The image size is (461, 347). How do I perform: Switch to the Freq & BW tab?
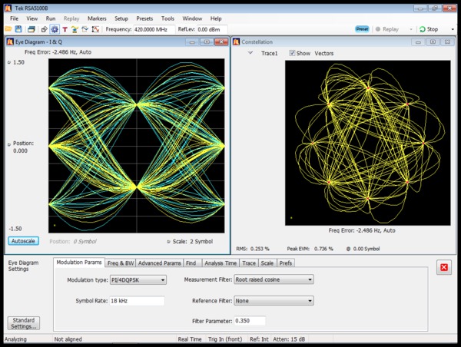121,263
